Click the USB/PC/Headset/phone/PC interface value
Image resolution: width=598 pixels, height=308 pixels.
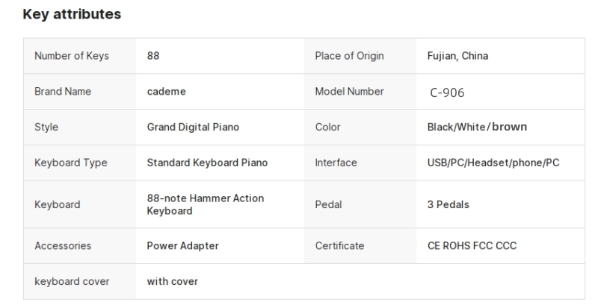493,163
